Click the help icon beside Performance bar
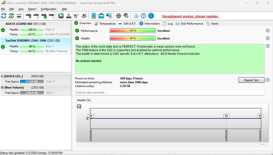 point(268,31)
